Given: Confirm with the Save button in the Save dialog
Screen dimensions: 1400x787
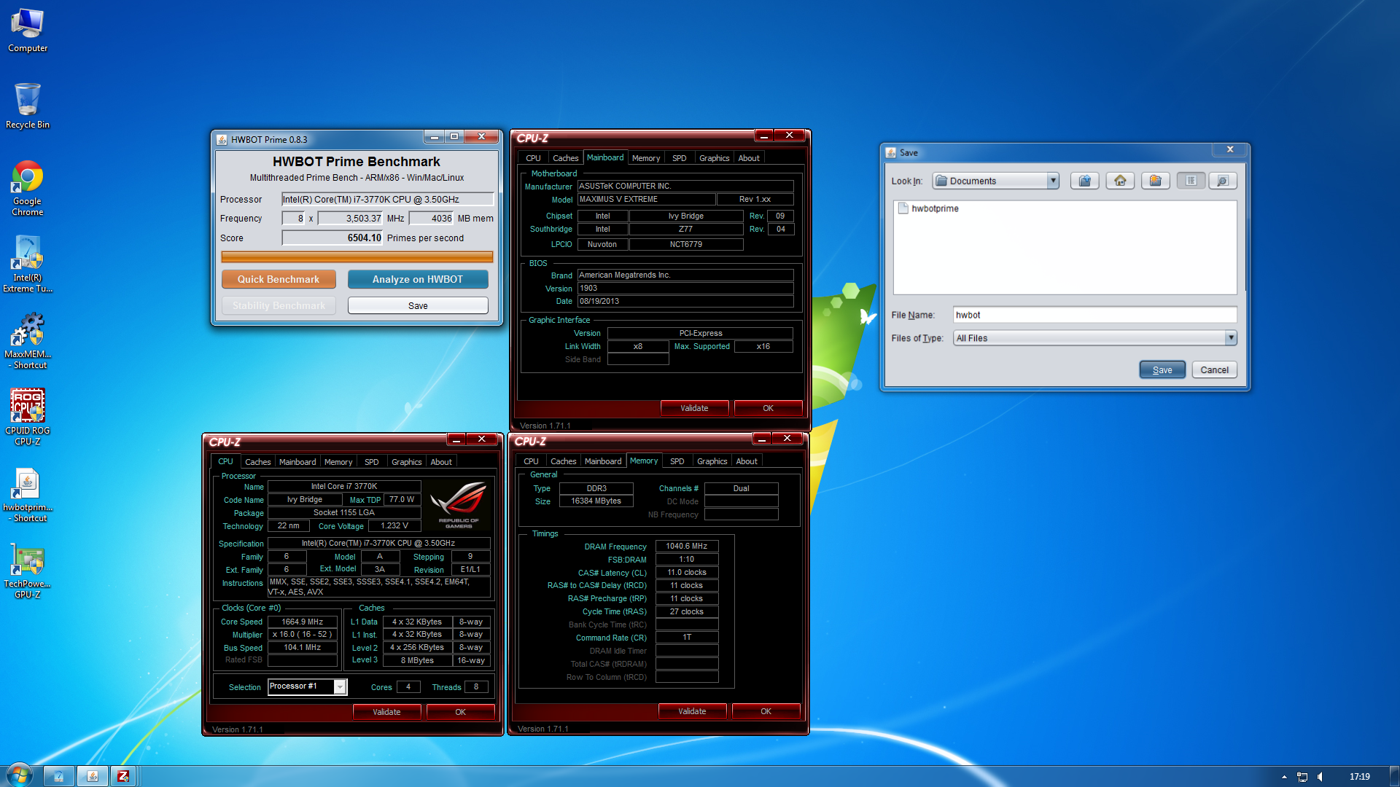Looking at the screenshot, I should (x=1162, y=370).
